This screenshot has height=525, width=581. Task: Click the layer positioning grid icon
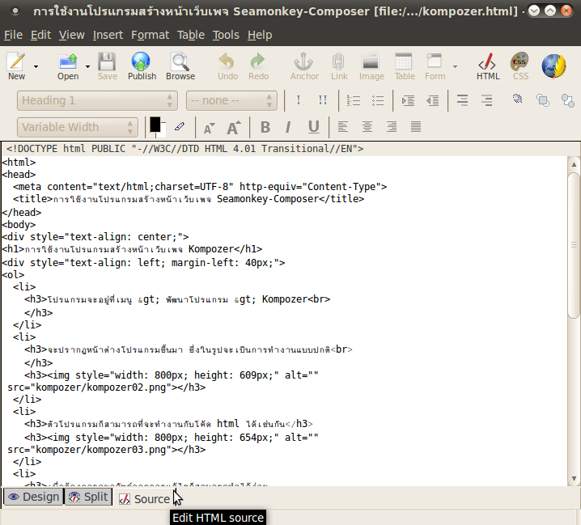click(517, 99)
